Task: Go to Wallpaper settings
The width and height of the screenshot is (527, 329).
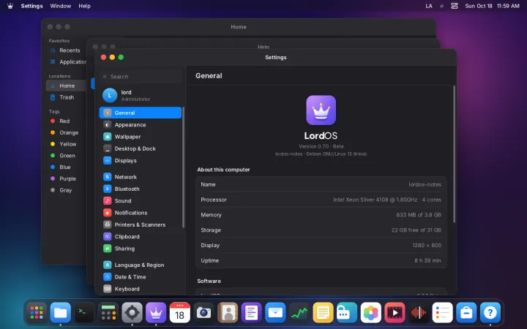Action: pos(141,137)
